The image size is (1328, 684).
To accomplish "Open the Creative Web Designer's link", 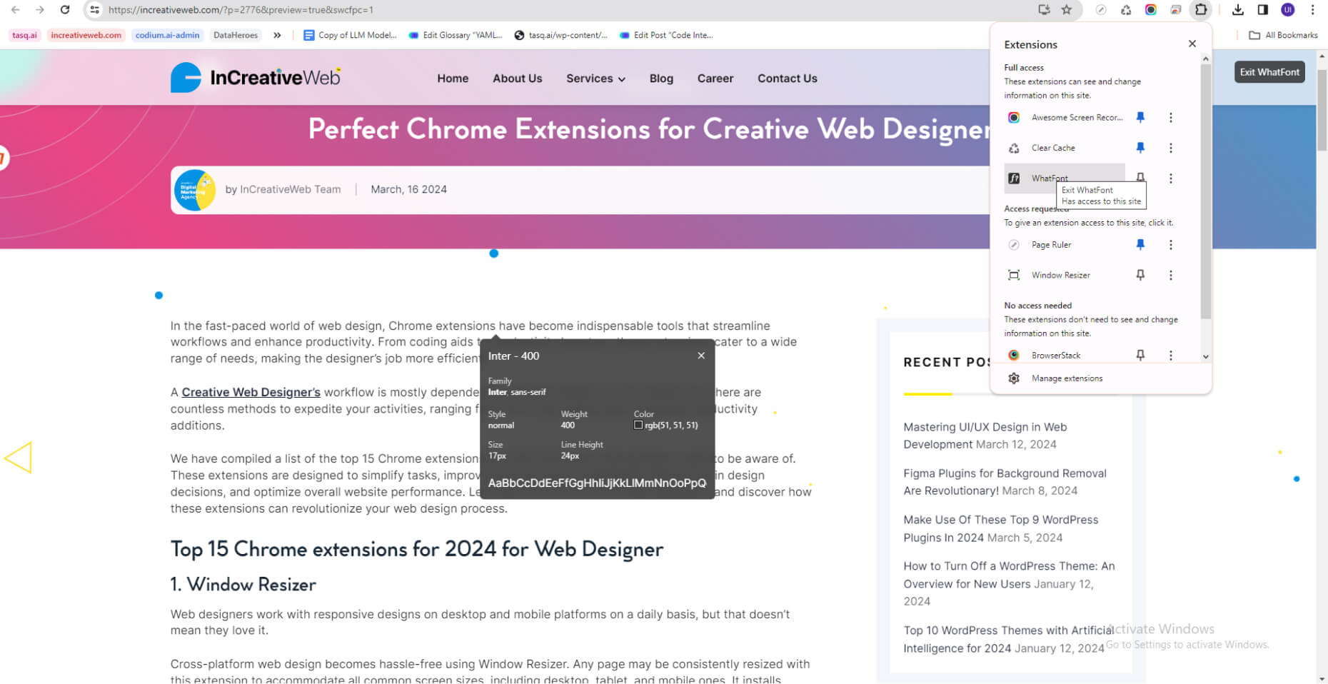I will (x=251, y=392).
